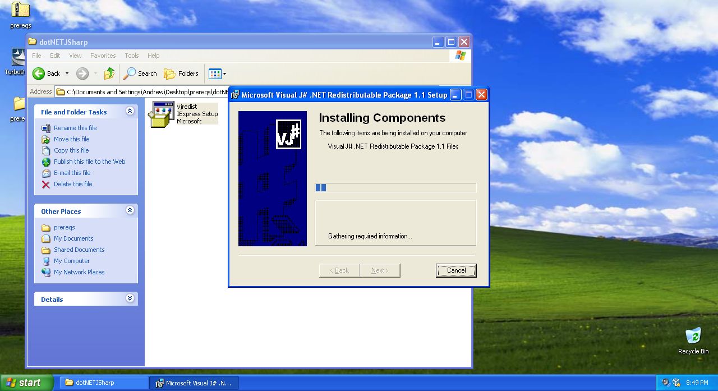Open the File menu
Image resolution: width=718 pixels, height=391 pixels.
pyautogui.click(x=36, y=56)
